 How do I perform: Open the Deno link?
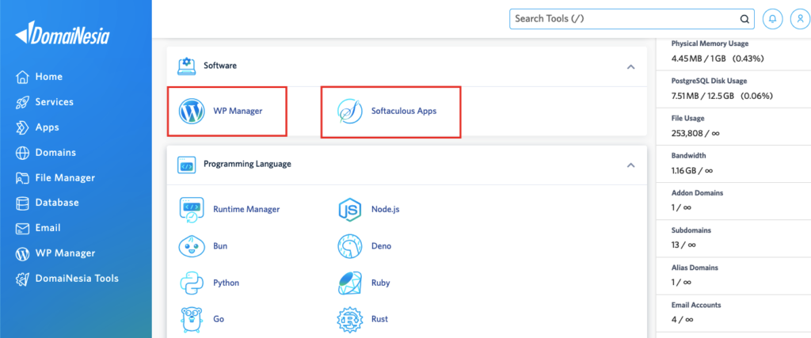[381, 246]
